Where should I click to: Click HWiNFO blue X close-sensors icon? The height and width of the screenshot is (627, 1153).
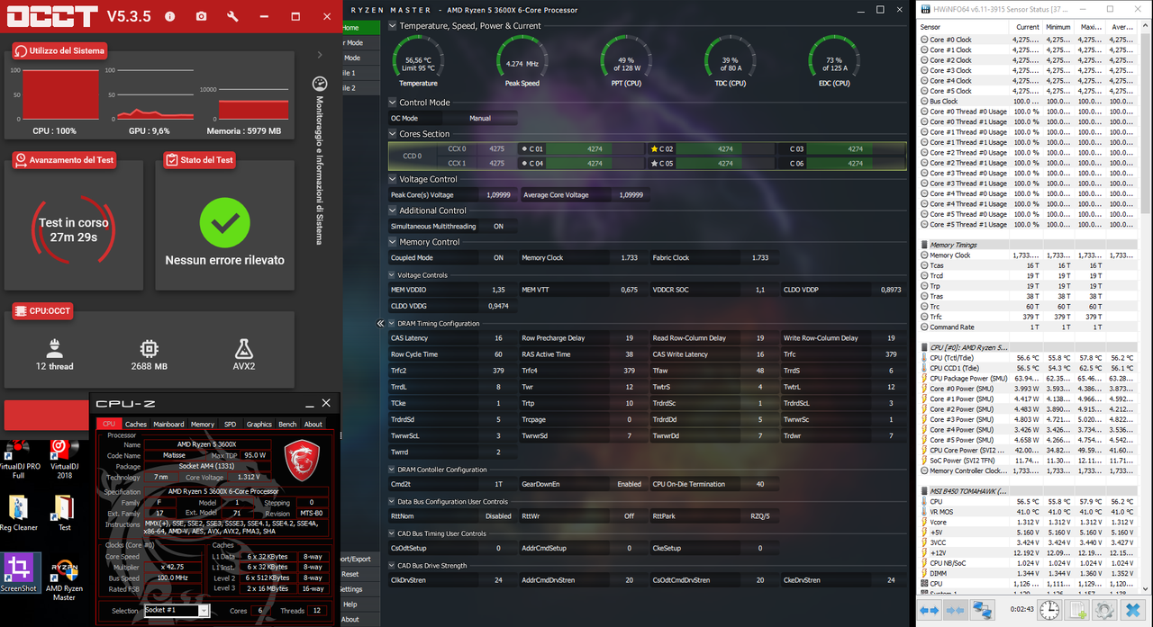(x=1132, y=610)
